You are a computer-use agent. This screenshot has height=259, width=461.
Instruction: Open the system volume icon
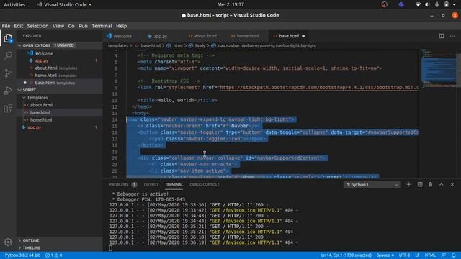[427, 4]
